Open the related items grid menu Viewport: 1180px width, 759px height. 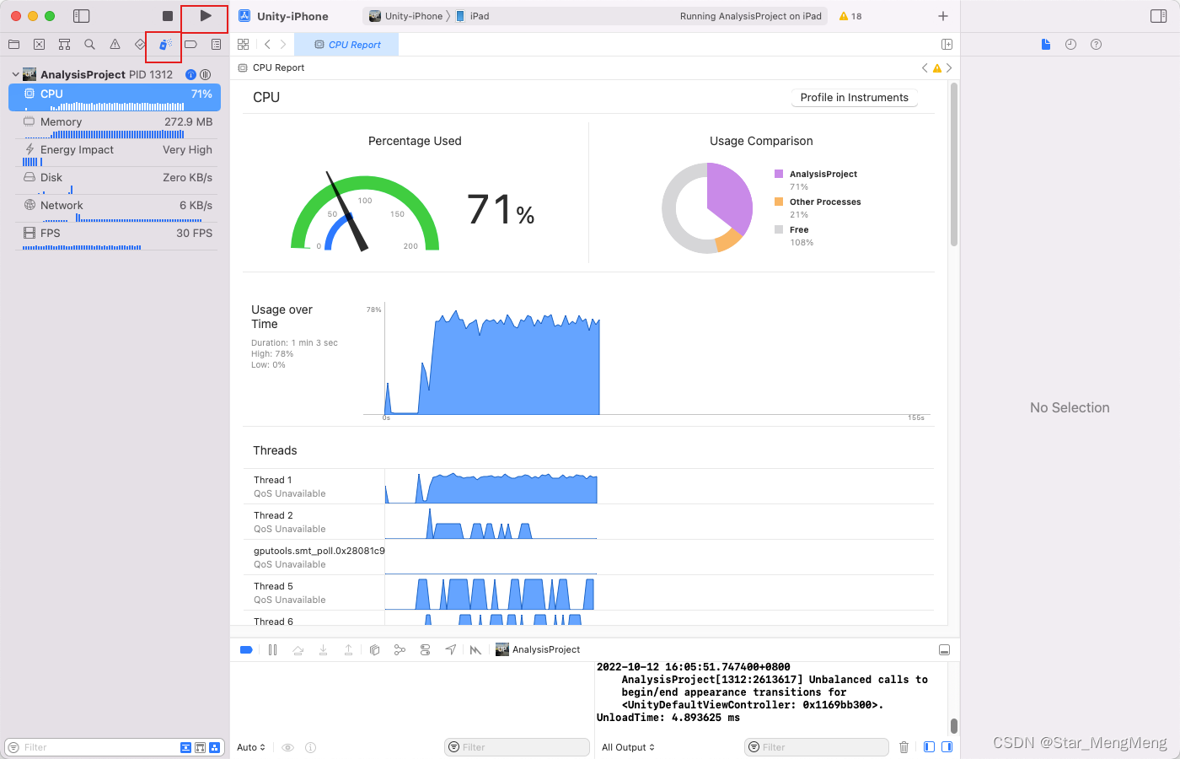[244, 45]
